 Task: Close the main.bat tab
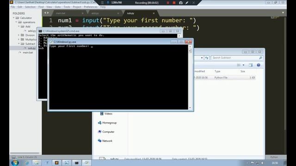click(83, 13)
